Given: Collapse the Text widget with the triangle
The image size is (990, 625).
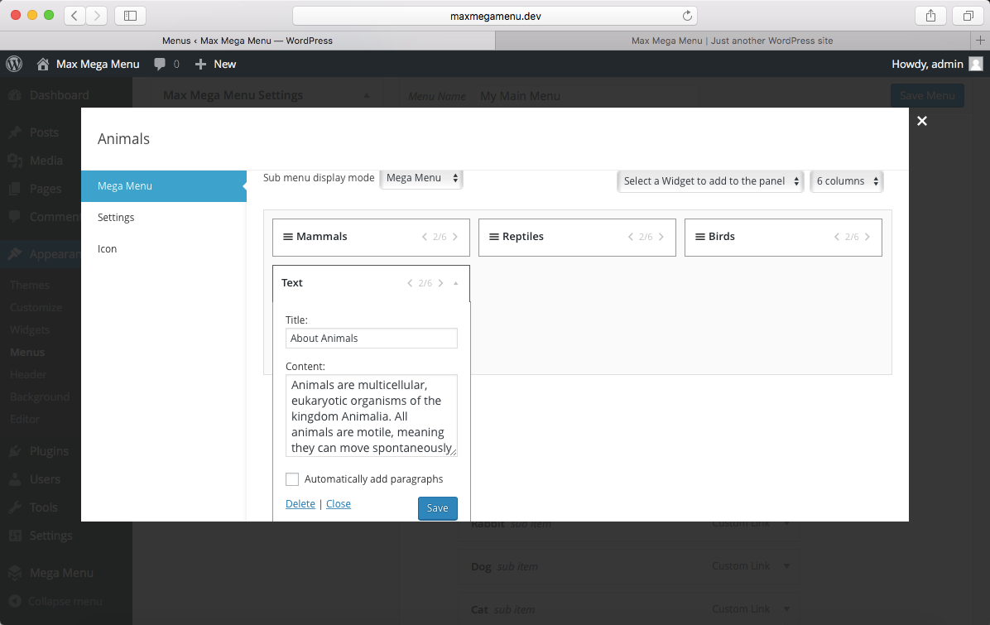Looking at the screenshot, I should point(456,283).
